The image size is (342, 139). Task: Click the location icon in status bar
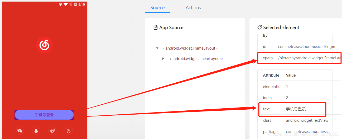pyautogui.click(x=60, y=4)
